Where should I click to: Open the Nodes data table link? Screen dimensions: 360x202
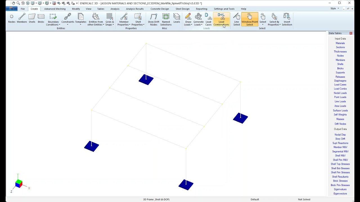[340, 56]
